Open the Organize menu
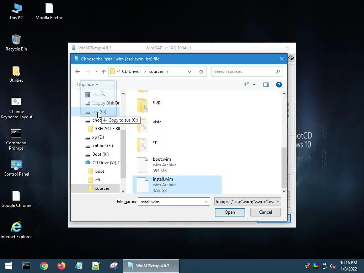This screenshot has height=273, width=364. point(88,85)
